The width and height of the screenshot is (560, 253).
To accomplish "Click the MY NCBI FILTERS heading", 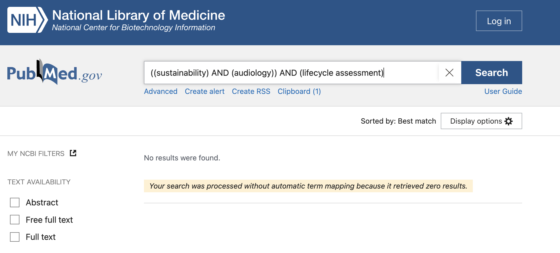I will 36,154.
